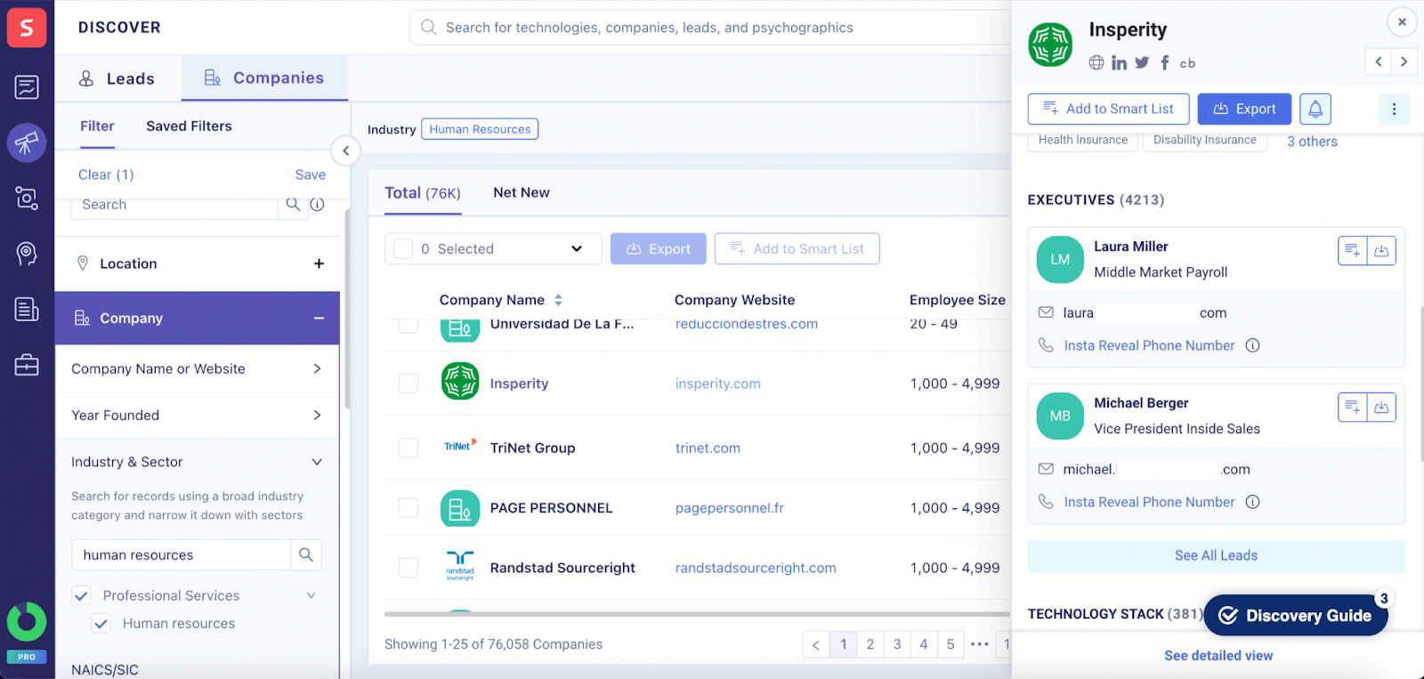Switch to the Leads tab
This screenshot has height=679, width=1424.
click(x=117, y=78)
